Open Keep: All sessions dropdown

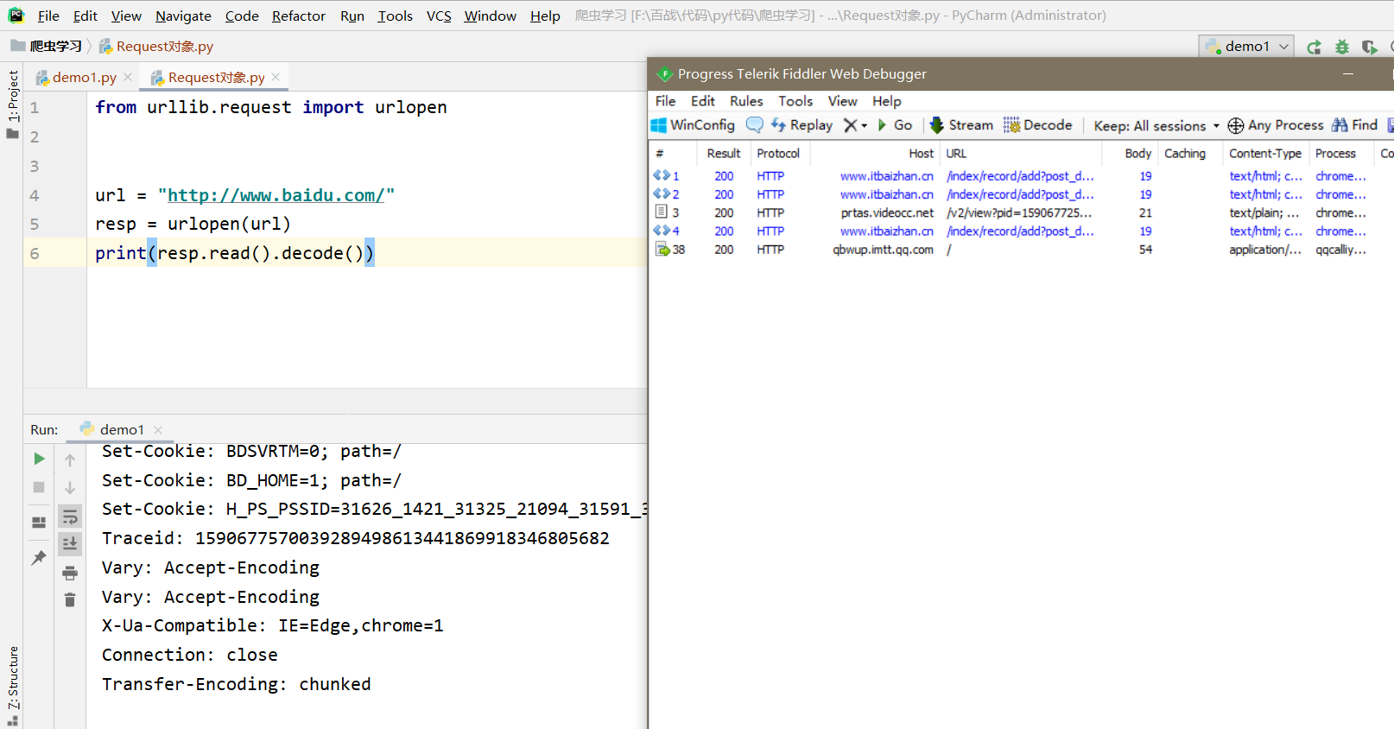click(1156, 126)
